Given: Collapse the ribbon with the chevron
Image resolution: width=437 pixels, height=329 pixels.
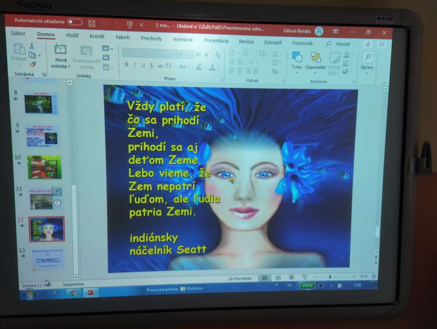Looking at the screenshot, I should point(384,83).
